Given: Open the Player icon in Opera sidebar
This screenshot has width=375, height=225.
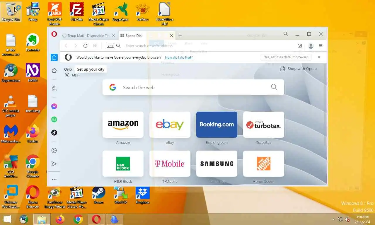Looking at the screenshot, I should click(x=54, y=151).
